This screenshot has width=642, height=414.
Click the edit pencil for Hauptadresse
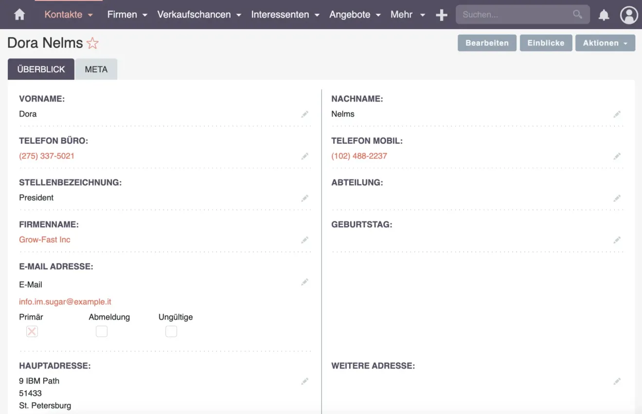[304, 381]
